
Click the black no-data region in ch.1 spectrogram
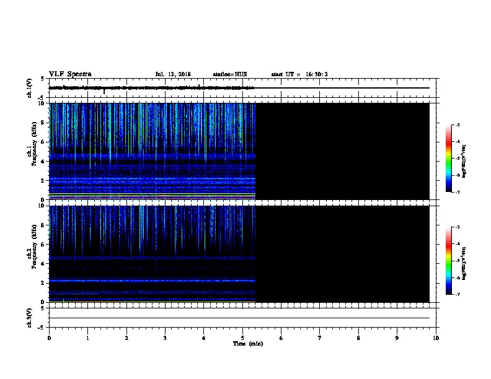(x=342, y=151)
